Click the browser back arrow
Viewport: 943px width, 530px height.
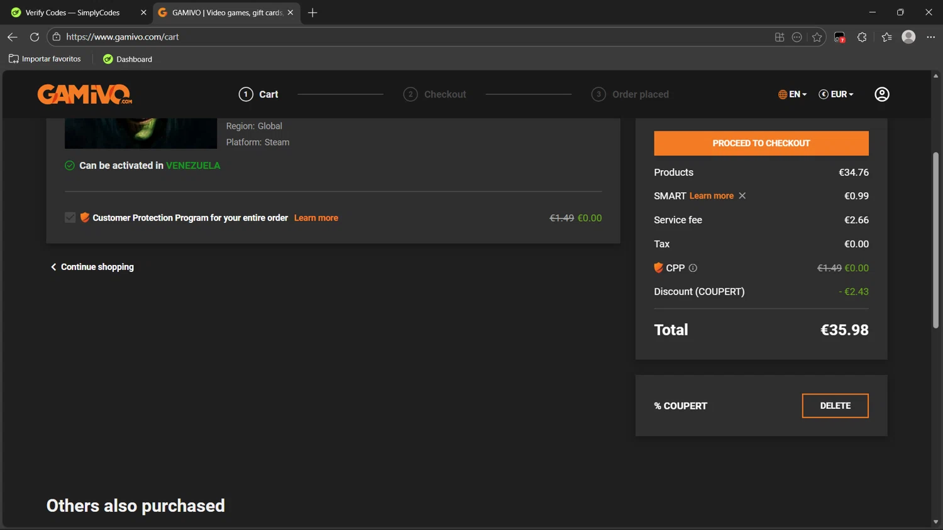click(x=13, y=37)
